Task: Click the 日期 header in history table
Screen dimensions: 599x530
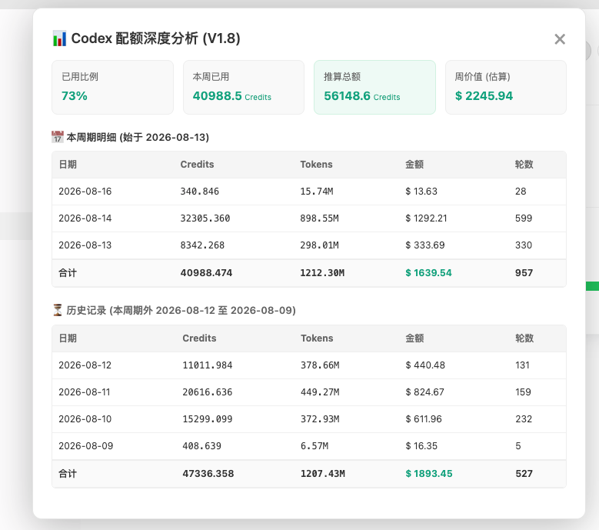Action: click(68, 338)
